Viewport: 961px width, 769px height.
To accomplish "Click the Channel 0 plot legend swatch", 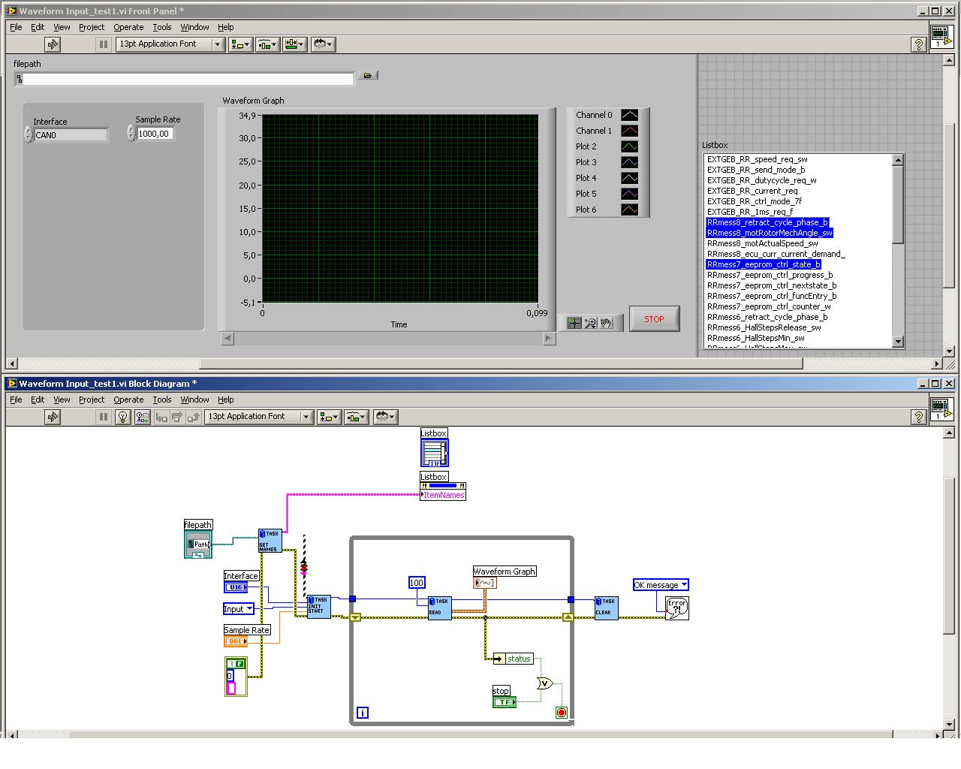I will (x=629, y=115).
